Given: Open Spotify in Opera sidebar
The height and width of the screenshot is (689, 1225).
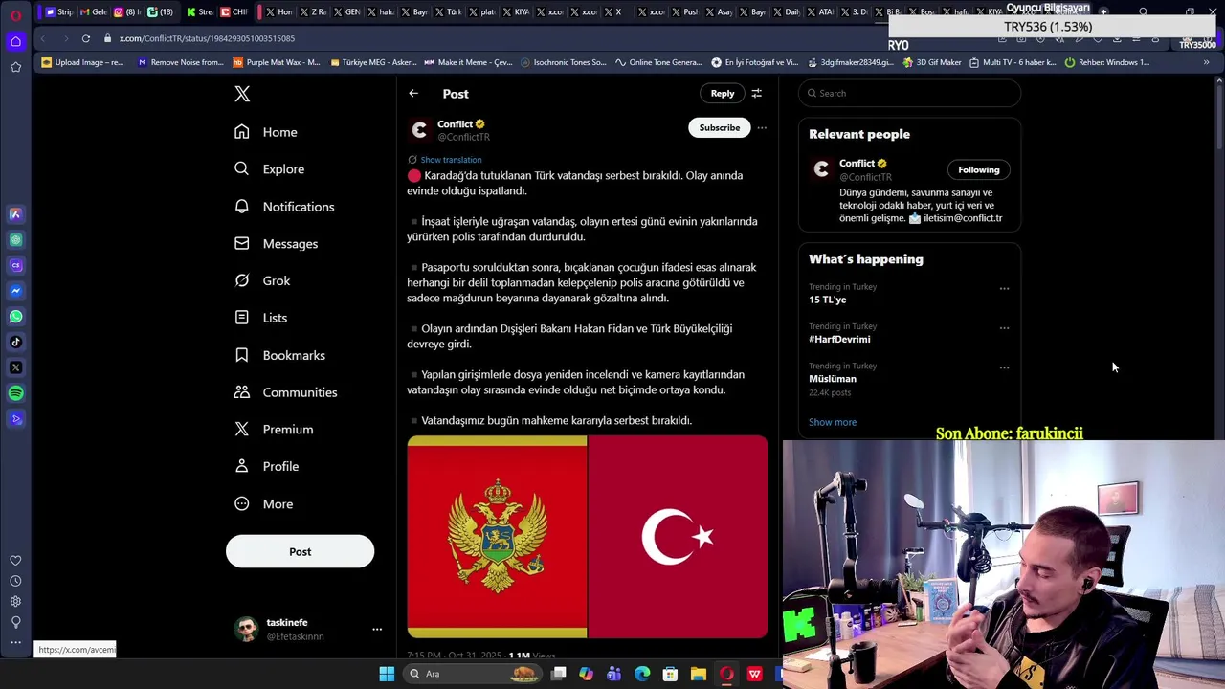Looking at the screenshot, I should (15, 393).
